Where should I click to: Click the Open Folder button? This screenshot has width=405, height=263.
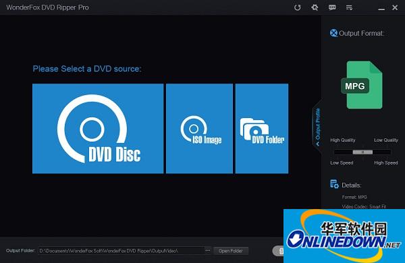click(x=231, y=251)
